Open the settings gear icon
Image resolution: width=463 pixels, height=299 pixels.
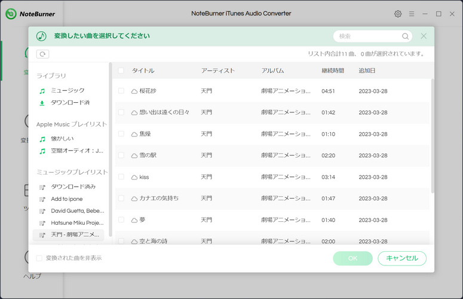click(x=398, y=14)
